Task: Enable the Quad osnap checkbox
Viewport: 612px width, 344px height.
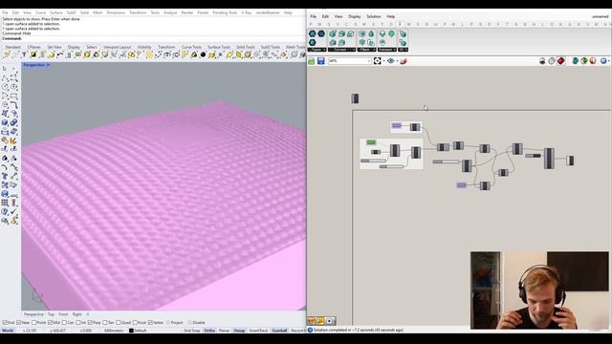Action: 119,323
